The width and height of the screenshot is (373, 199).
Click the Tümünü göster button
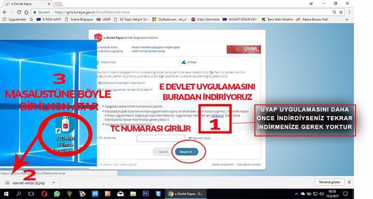(329, 182)
